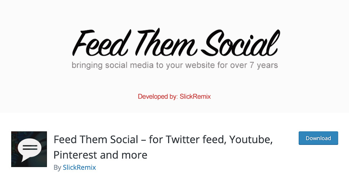Click the word Feed in the script logo

point(100,42)
